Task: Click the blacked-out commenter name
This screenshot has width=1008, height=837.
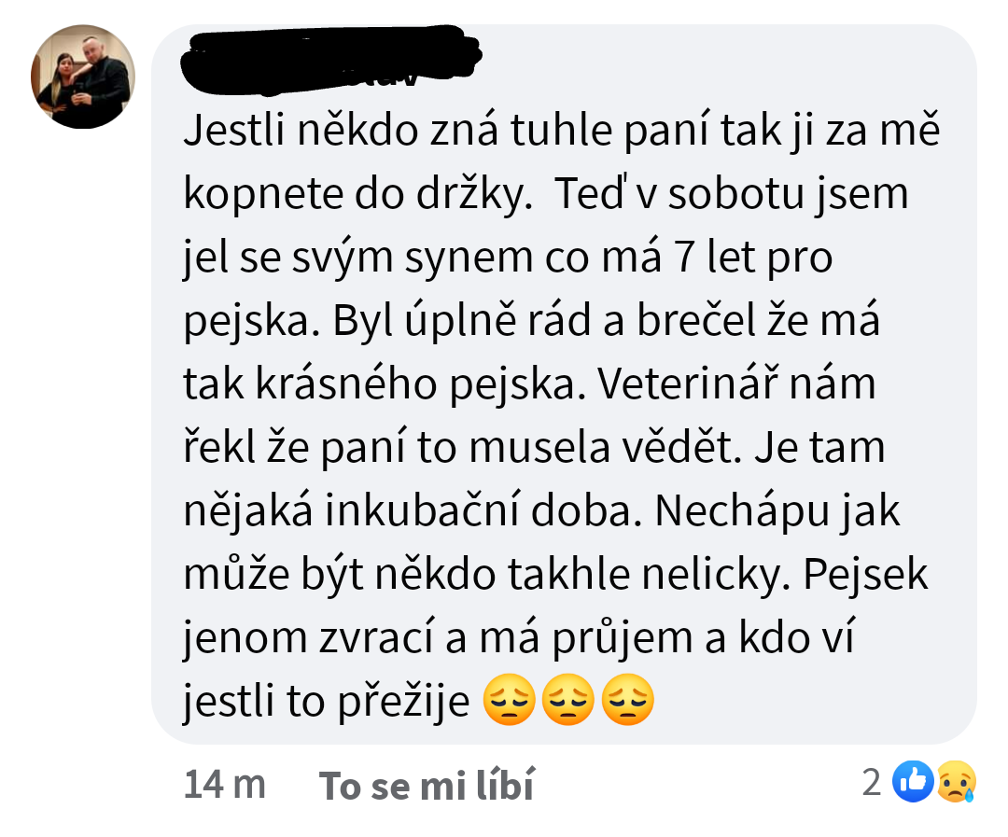Action: (x=331, y=59)
